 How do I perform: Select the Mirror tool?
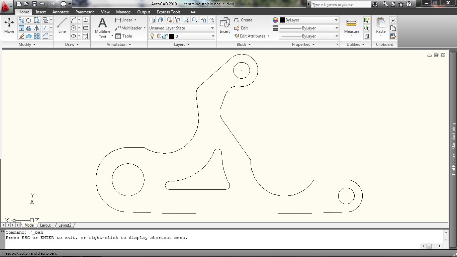click(37, 28)
